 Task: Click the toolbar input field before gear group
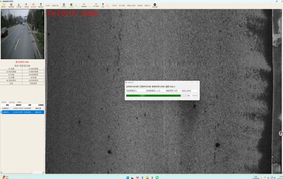(x=109, y=6)
